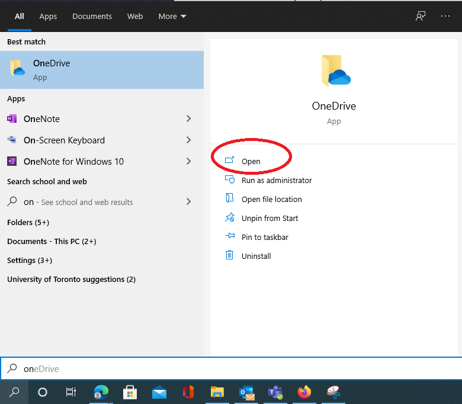Click the magnifier icon beside 'on' web result
The image size is (462, 404).
12,201
